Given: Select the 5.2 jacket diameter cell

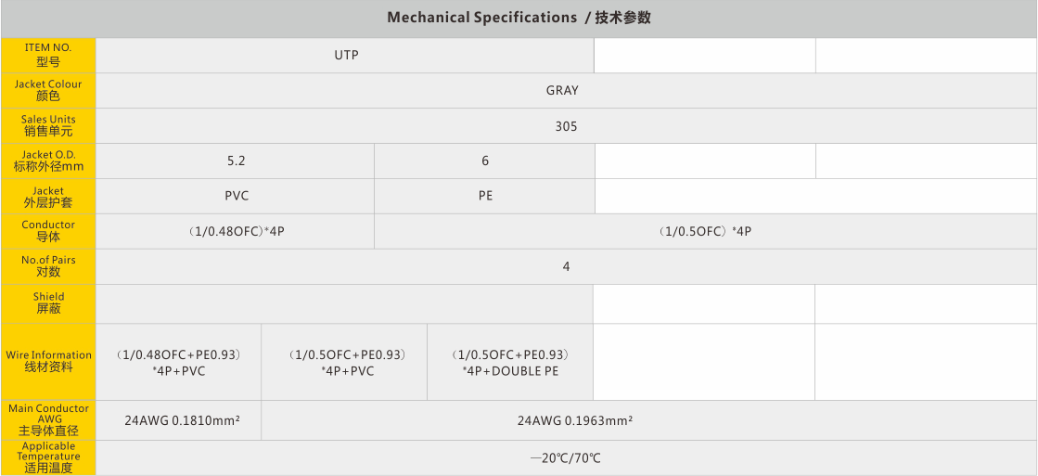Looking at the screenshot, I should point(236,161).
